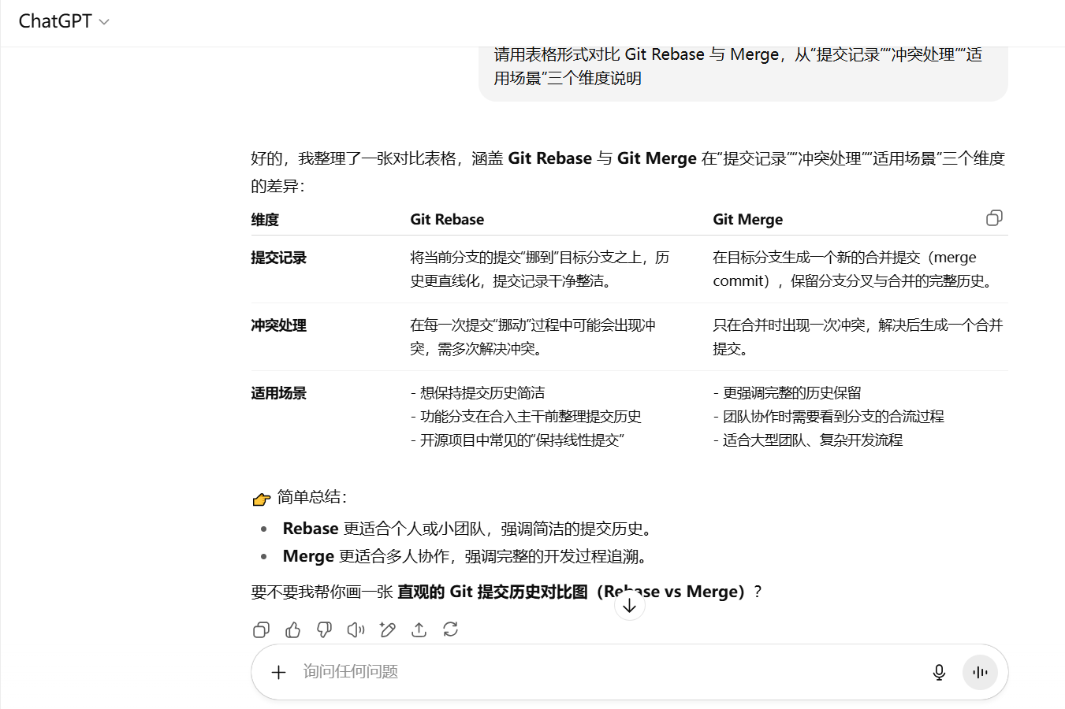The width and height of the screenshot is (1065, 709).
Task: Select the 提交记录 row label
Action: click(279, 258)
